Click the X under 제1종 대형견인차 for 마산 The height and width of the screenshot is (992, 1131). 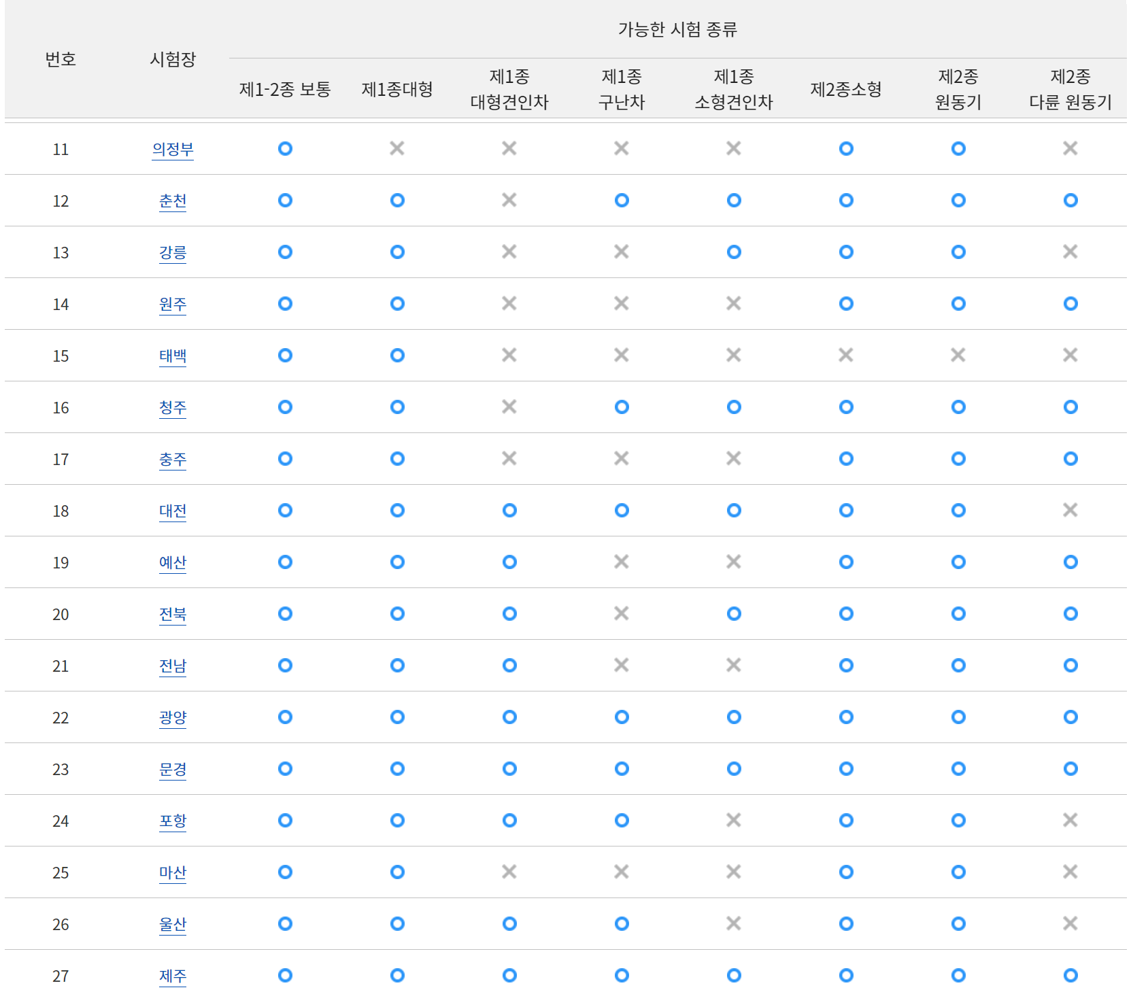click(x=509, y=872)
